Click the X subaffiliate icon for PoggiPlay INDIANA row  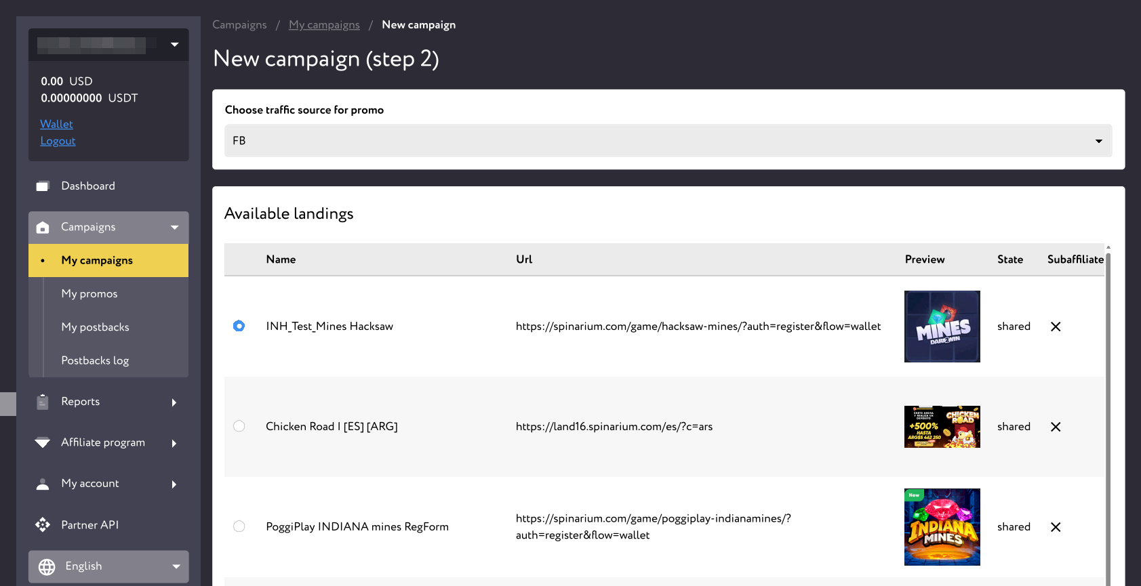[1056, 527]
